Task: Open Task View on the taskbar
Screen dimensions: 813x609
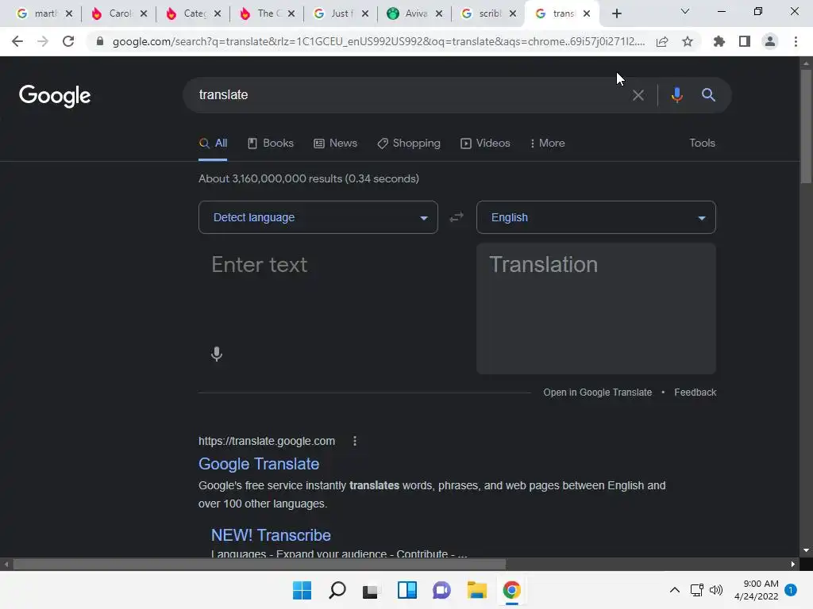Action: coord(372,590)
